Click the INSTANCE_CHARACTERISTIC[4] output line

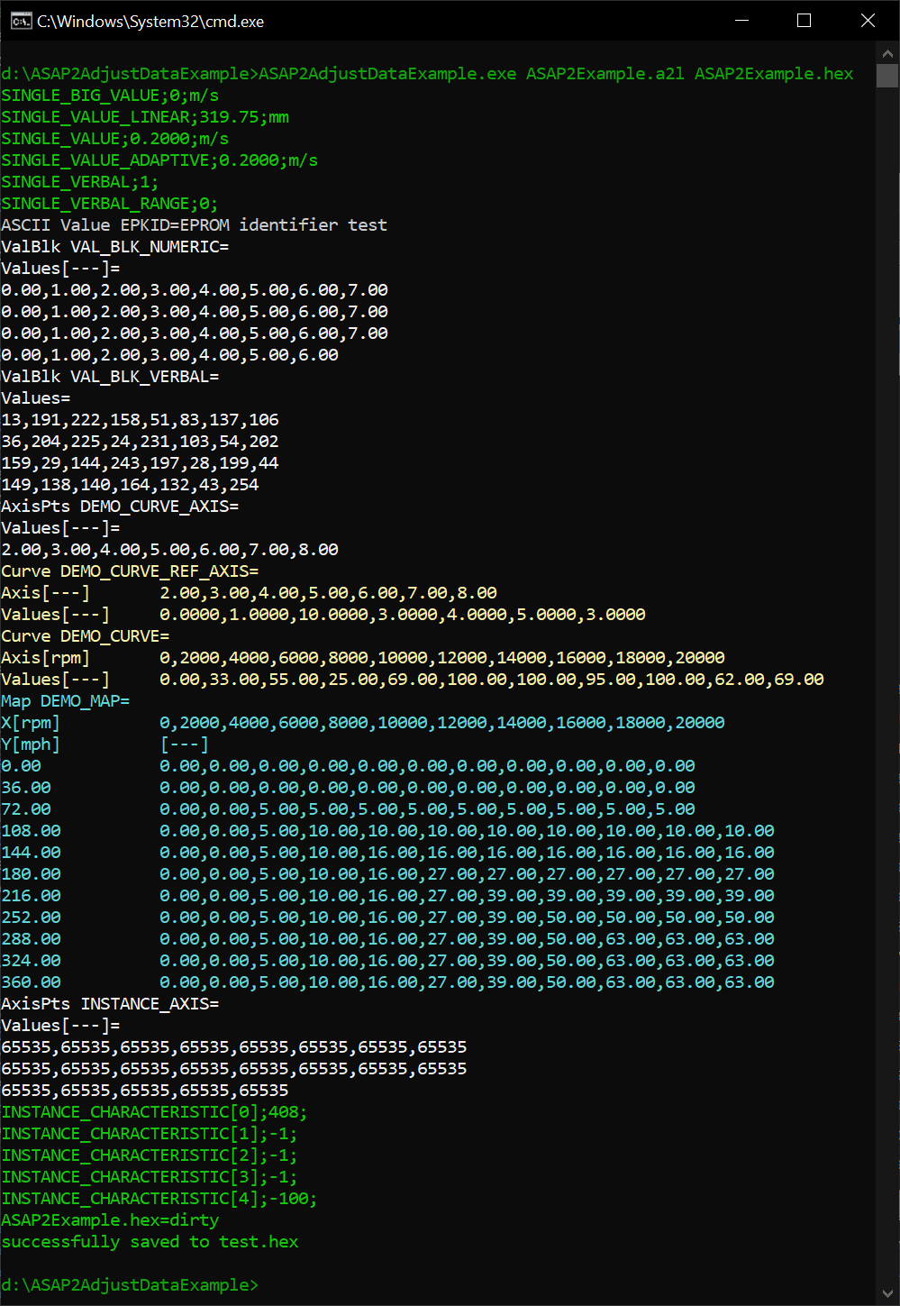(159, 1199)
